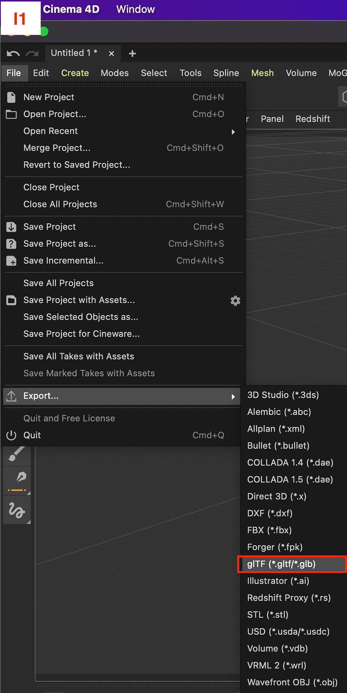
Task: Choose glTF (*.gltf/*.glb) export format
Action: (x=281, y=564)
